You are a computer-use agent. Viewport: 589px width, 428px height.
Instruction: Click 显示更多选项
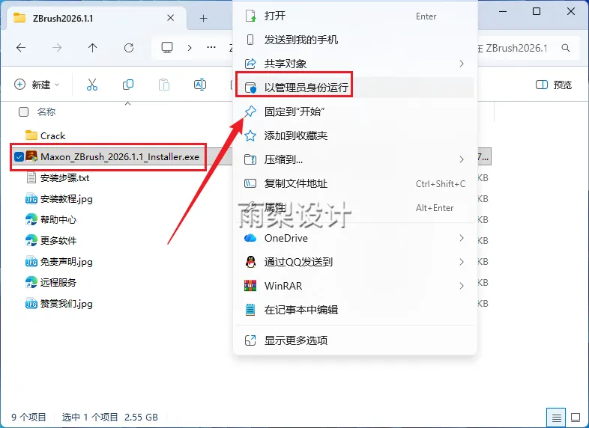(355, 340)
